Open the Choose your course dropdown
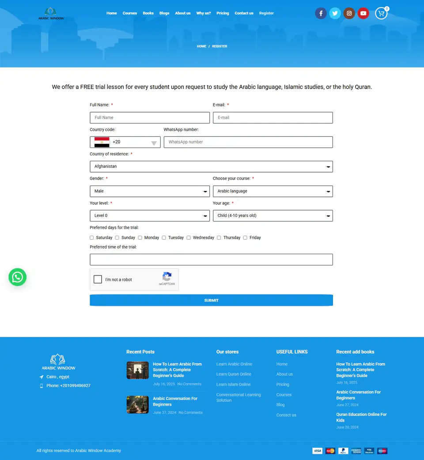 273,191
